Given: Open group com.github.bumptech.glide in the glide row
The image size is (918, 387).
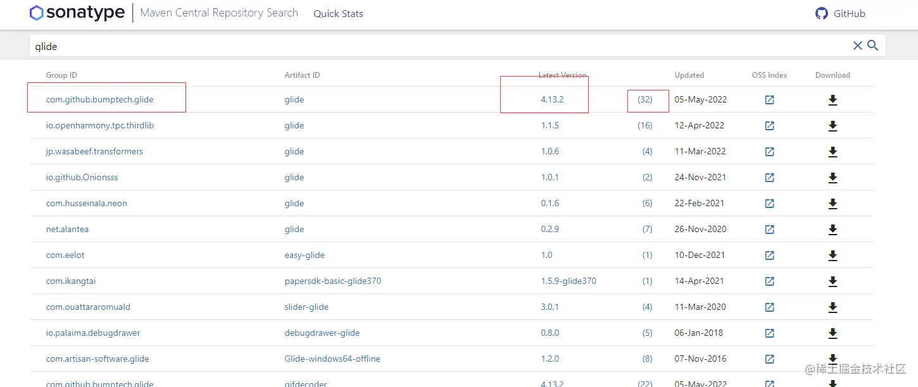Looking at the screenshot, I should tap(100, 100).
